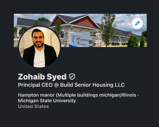Viewport: 159px width, 127px height.
Task: Visit the Michigan State University education link
Action: (x=47, y=101)
